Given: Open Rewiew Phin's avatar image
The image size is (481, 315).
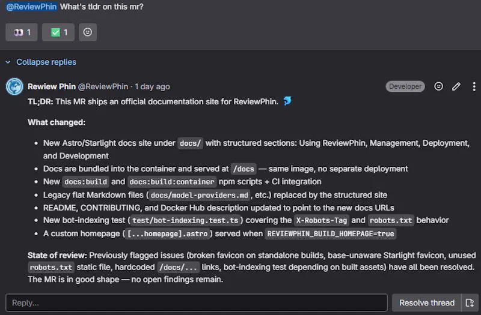Looking at the screenshot, I should 14,86.
